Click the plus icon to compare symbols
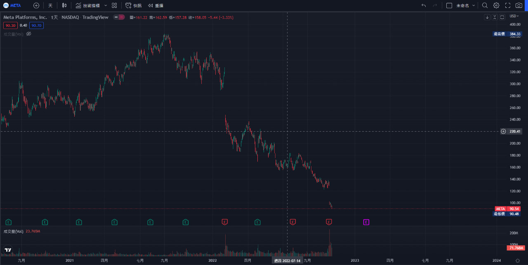The image size is (528, 265). tap(36, 5)
